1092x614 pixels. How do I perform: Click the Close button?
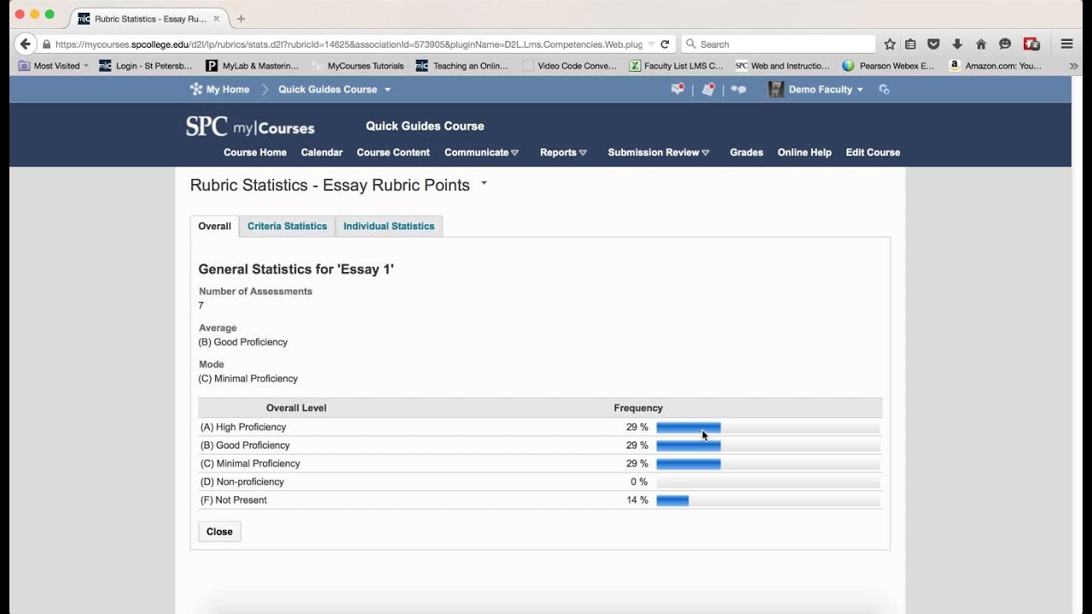click(219, 531)
